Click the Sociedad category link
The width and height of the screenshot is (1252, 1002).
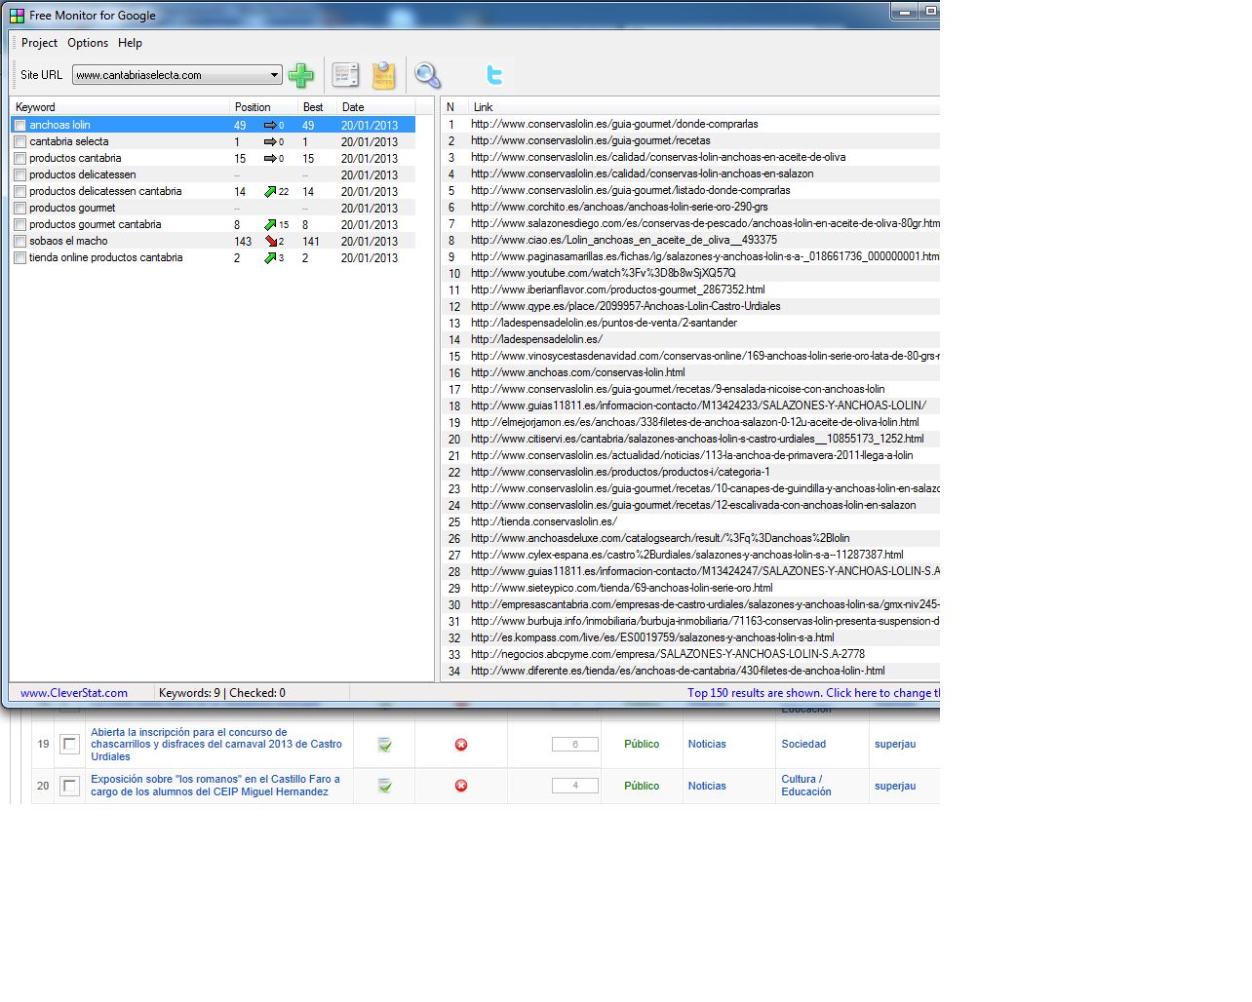pos(803,745)
